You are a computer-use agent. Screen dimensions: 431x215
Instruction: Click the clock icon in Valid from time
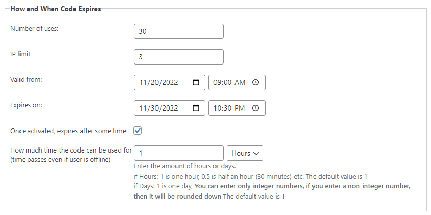256,82
